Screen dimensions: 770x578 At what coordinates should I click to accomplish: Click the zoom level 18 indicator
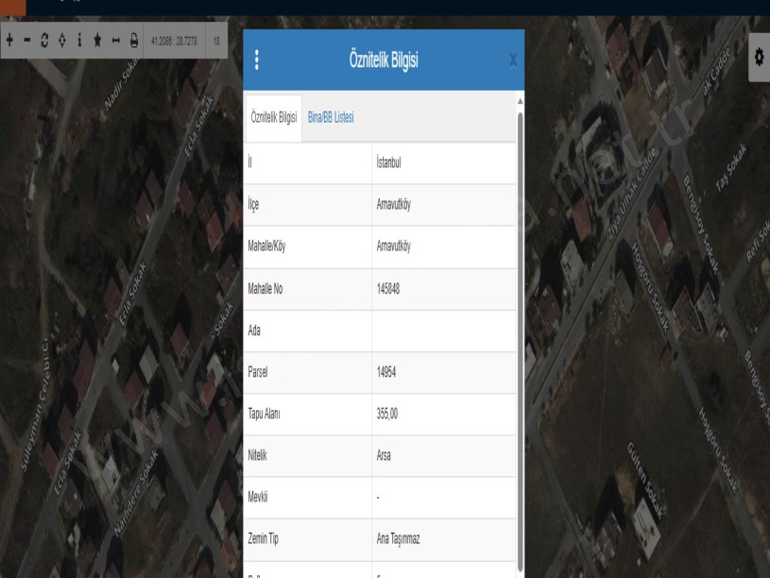[x=216, y=41]
